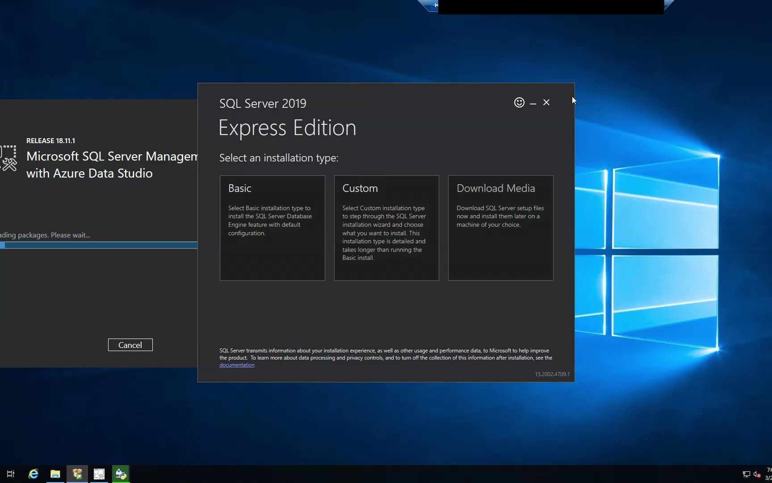Screen dimensions: 772x483
Task: Click the plus tab on the top connection bar
Action: (x=436, y=5)
